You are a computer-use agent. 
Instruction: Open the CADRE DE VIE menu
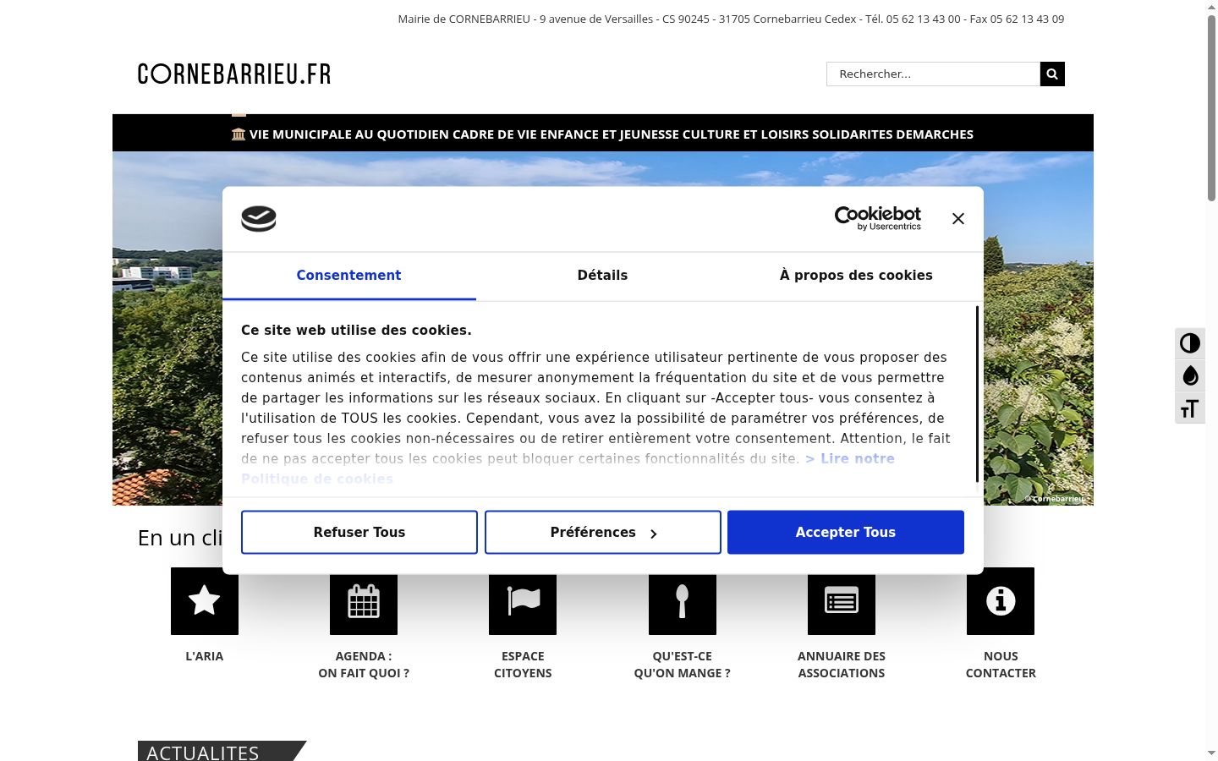pos(495,134)
